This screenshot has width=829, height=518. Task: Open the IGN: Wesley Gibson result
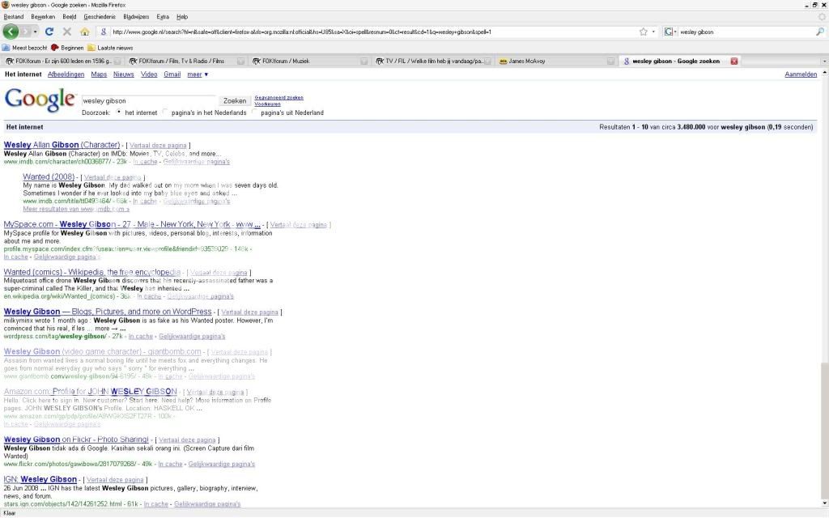pos(40,480)
